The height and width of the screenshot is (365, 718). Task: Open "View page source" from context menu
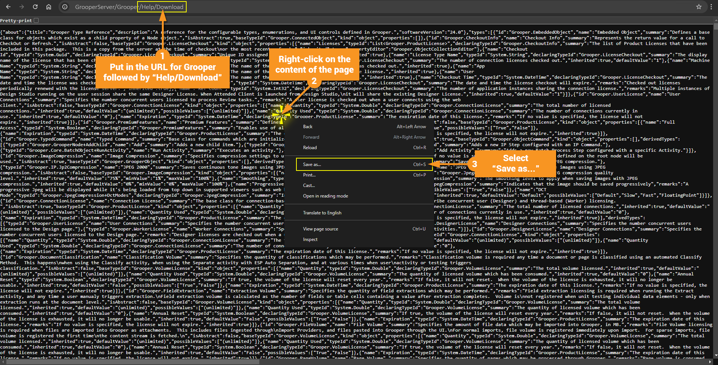click(x=320, y=229)
